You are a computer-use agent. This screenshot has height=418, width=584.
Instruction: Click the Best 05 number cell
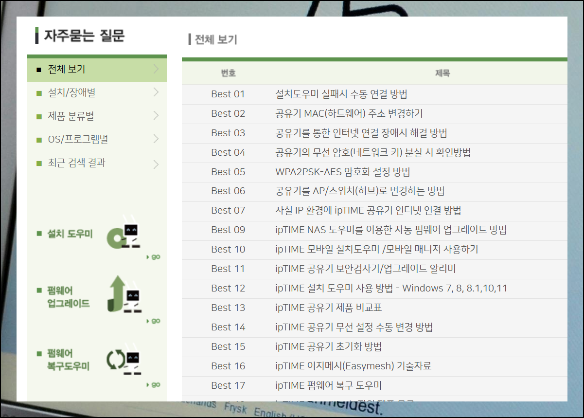click(228, 172)
